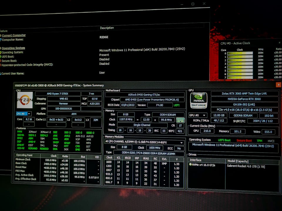Select the Sabrent Rocket 4.0 1TB drive row
Screen dimensions: 282x211
234,166
